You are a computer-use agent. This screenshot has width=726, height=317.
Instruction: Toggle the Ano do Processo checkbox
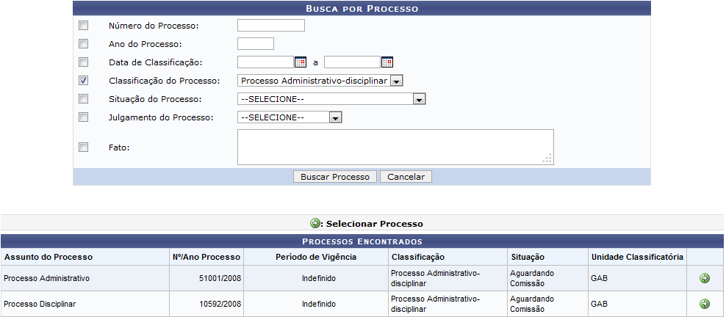83,44
